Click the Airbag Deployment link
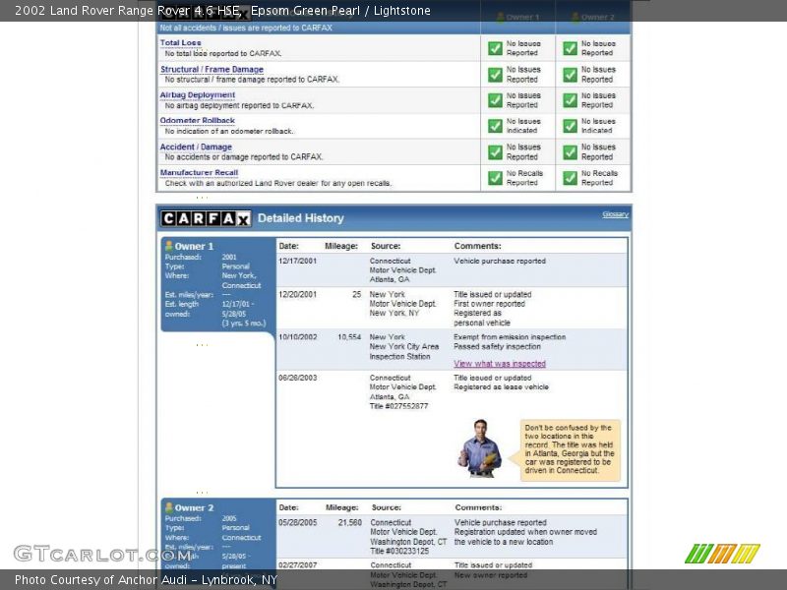 tap(198, 95)
